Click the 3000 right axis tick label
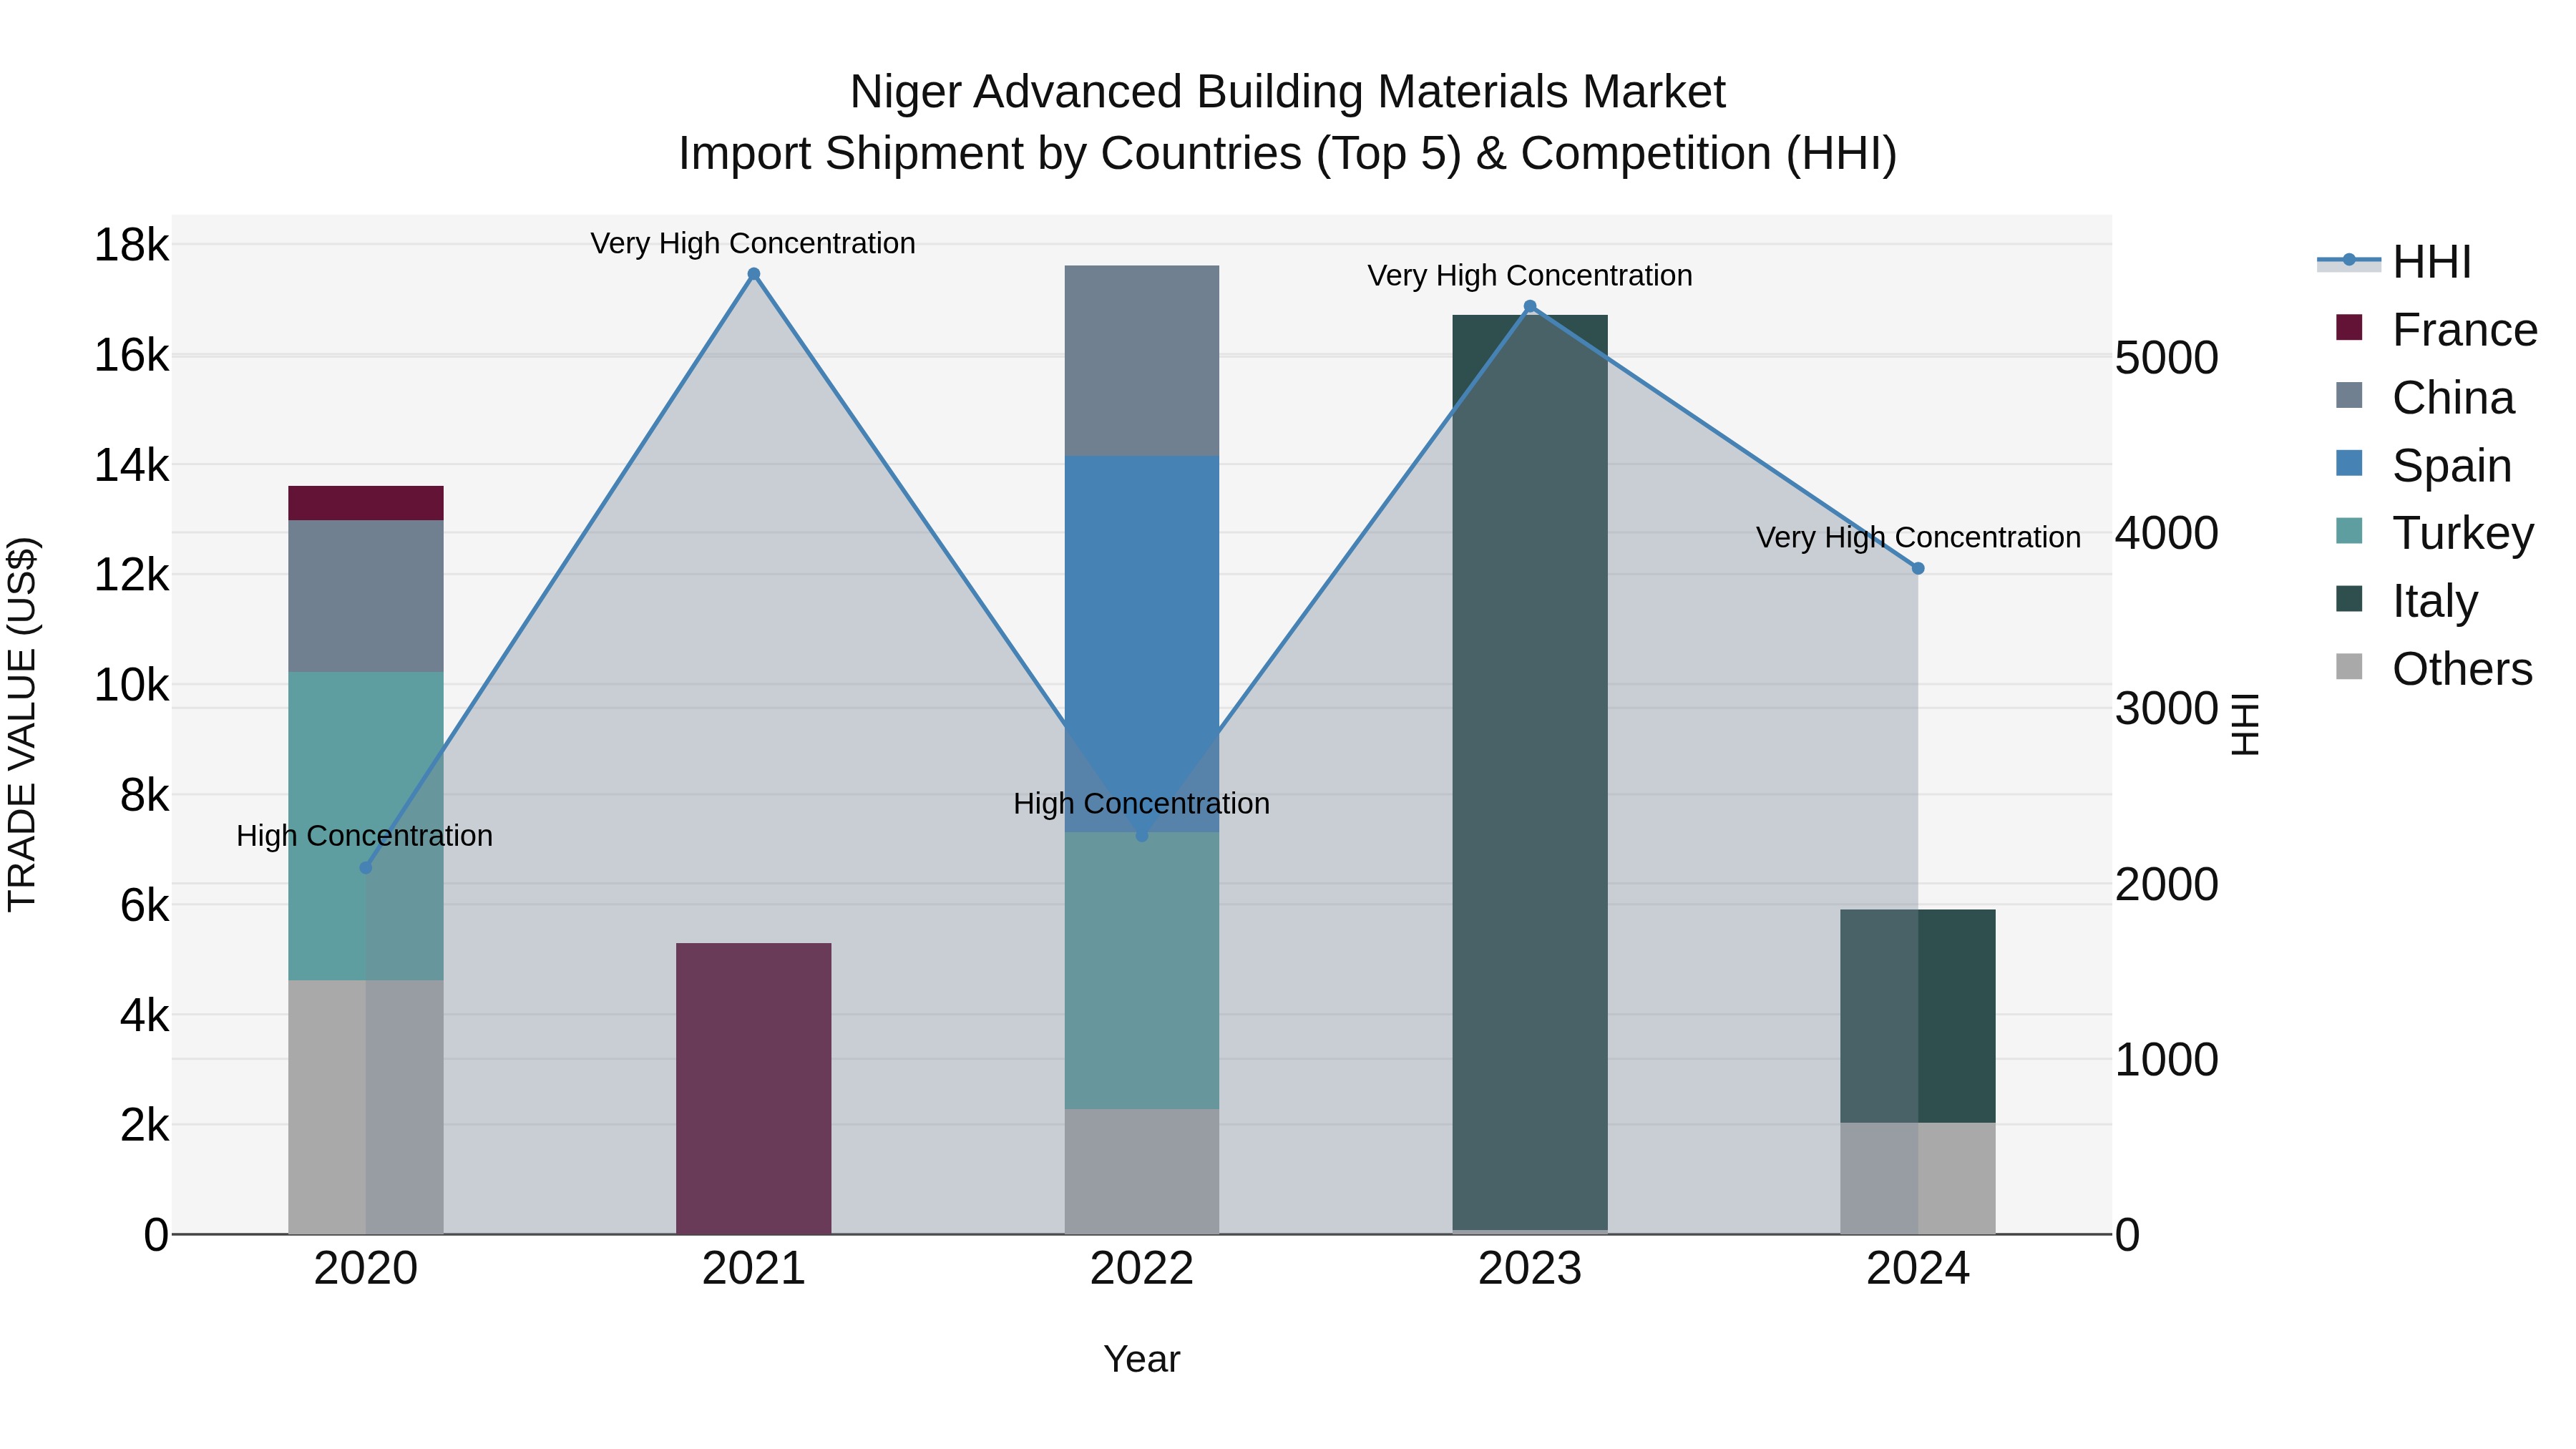The image size is (2576, 1449). point(2167,709)
